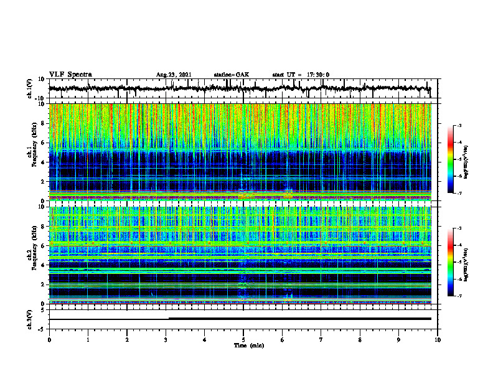Click the "-7" label on ch.1 color bar
The width and height of the screenshot is (493, 381).
click(459, 193)
